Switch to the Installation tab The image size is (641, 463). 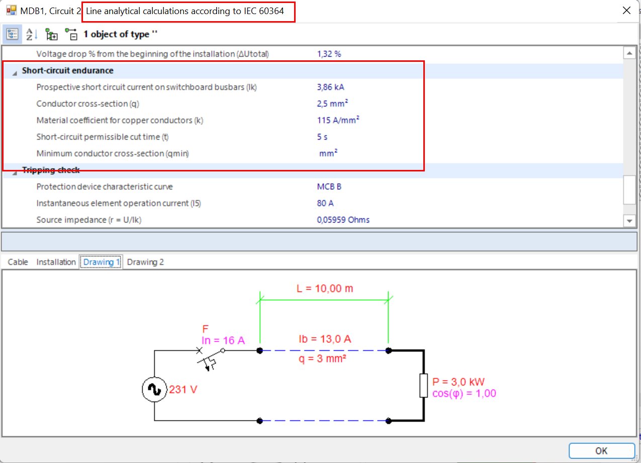coord(56,261)
